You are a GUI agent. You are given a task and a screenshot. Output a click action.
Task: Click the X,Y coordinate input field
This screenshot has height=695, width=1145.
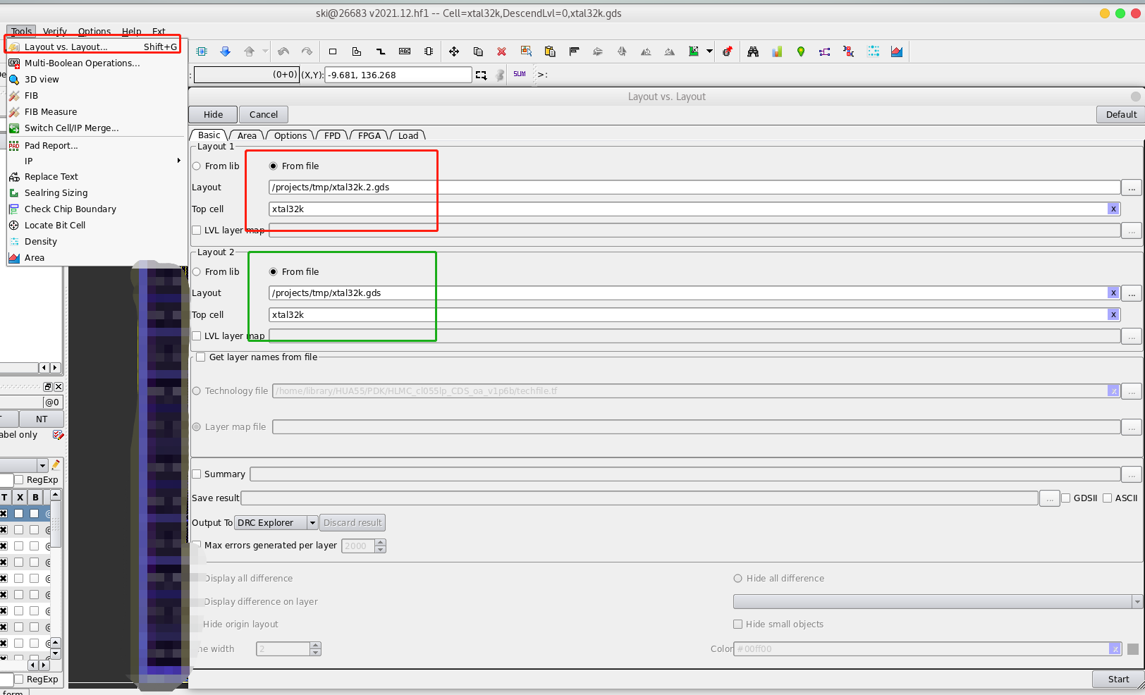(x=398, y=74)
